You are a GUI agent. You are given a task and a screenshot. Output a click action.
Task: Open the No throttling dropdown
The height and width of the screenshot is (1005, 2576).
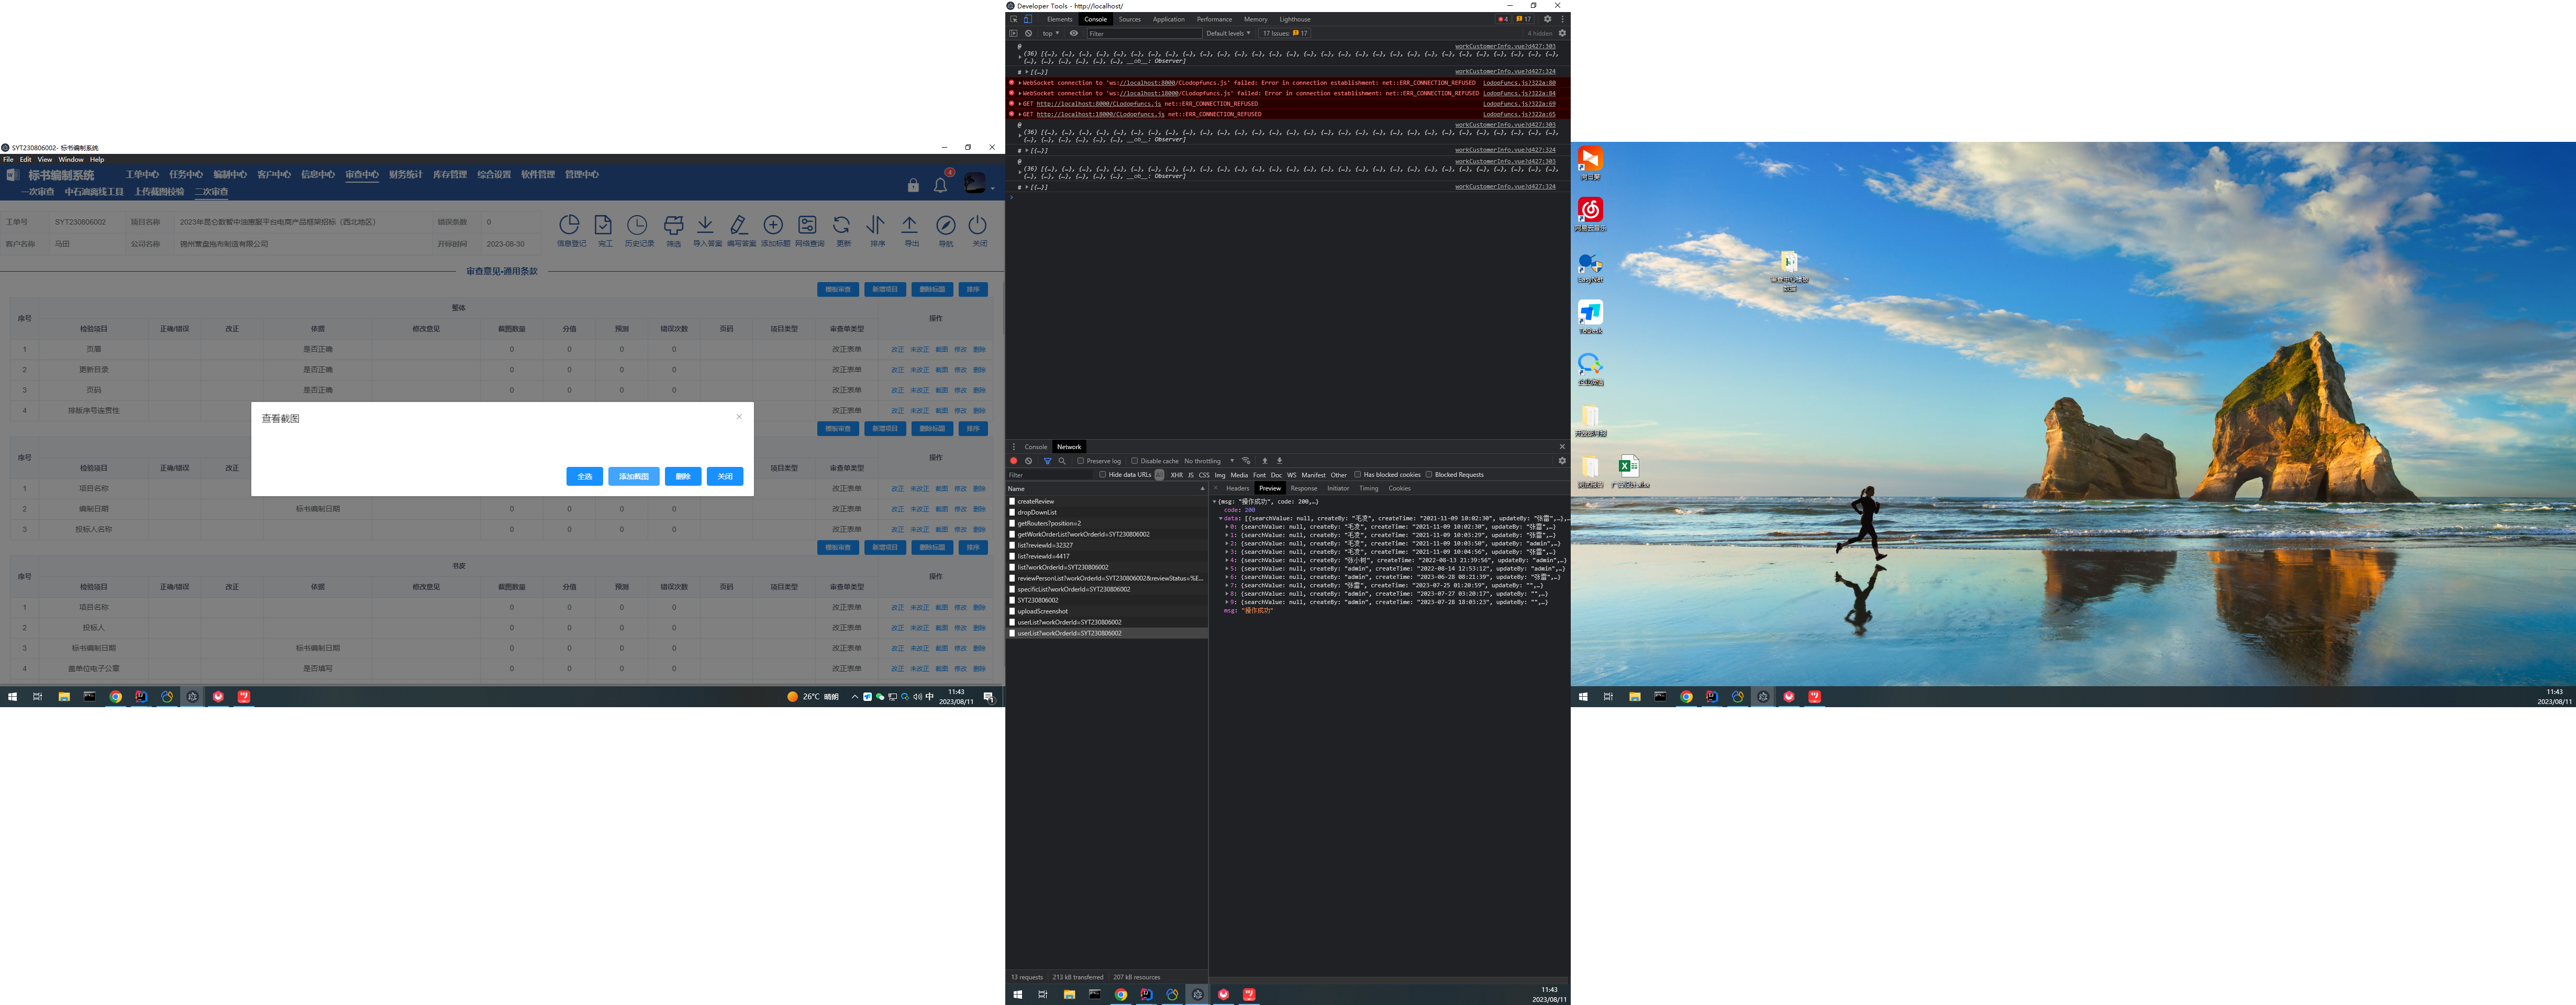point(1208,461)
